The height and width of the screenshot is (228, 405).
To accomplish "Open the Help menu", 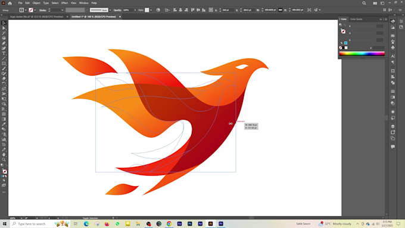I will [94, 3].
